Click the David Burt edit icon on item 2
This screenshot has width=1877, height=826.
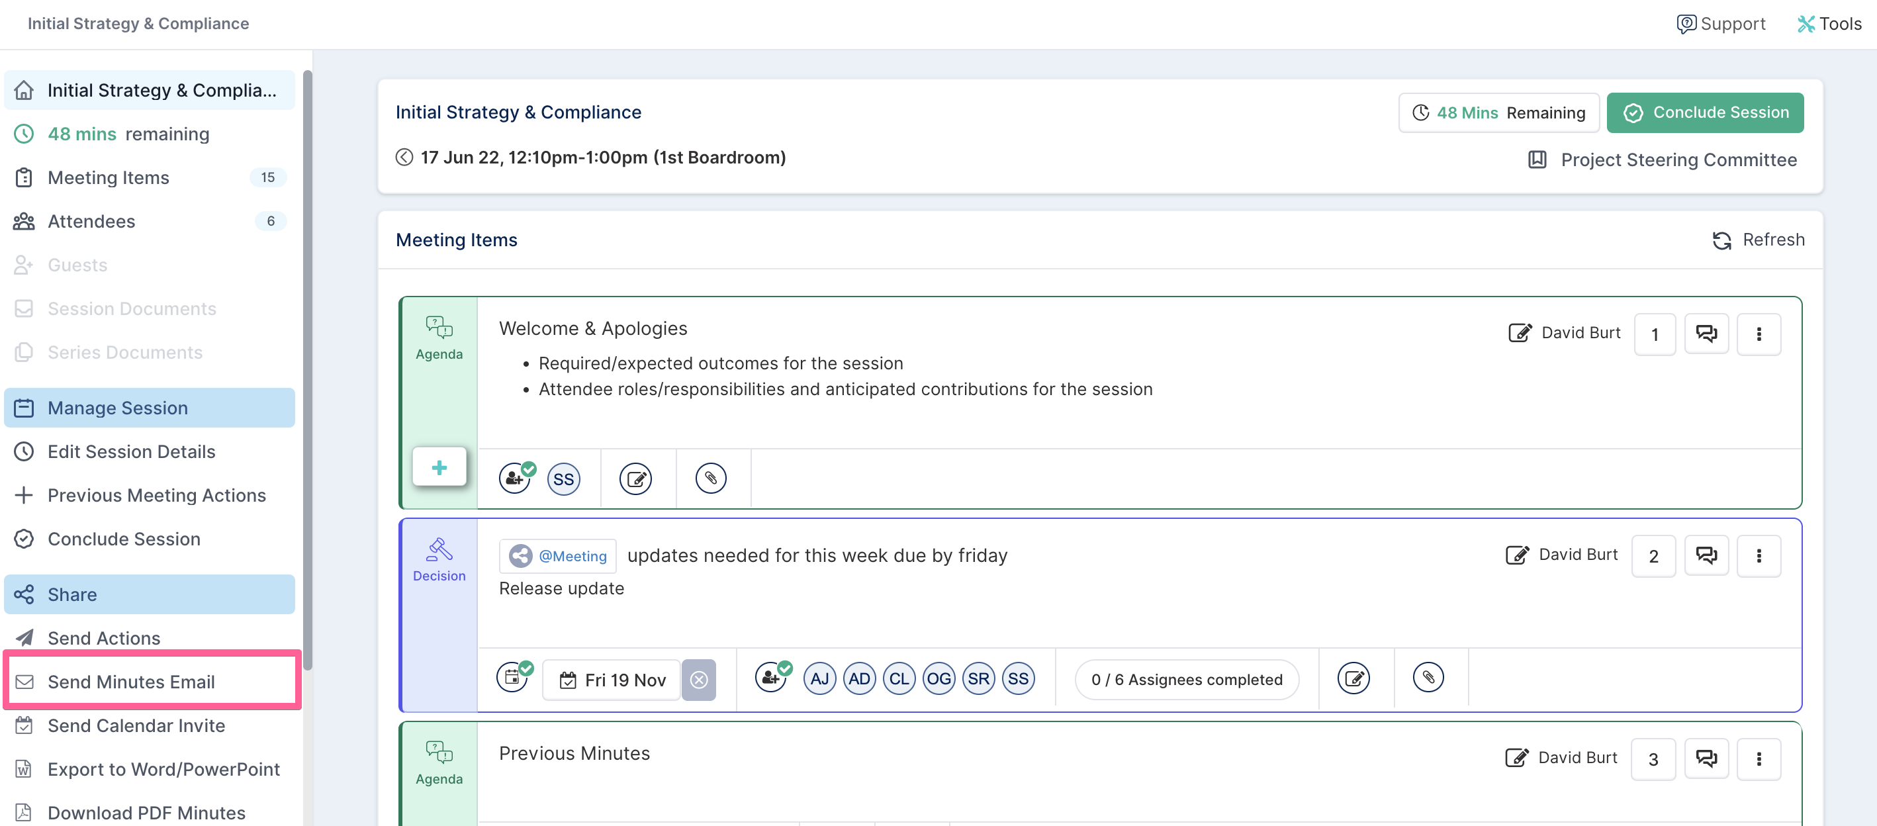1518,555
